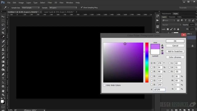Open the Window menu
197x111 pixels.
click(x=70, y=3)
